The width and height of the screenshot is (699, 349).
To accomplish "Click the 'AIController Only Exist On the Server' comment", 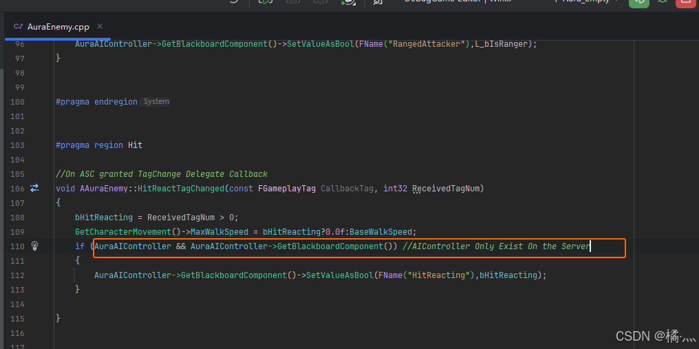I will pos(496,246).
